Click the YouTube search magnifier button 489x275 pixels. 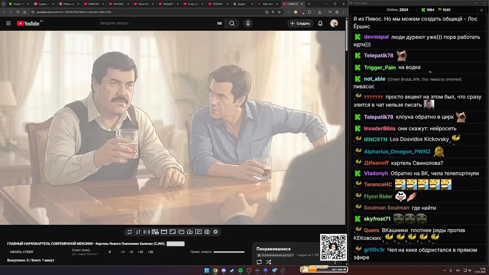[232, 23]
